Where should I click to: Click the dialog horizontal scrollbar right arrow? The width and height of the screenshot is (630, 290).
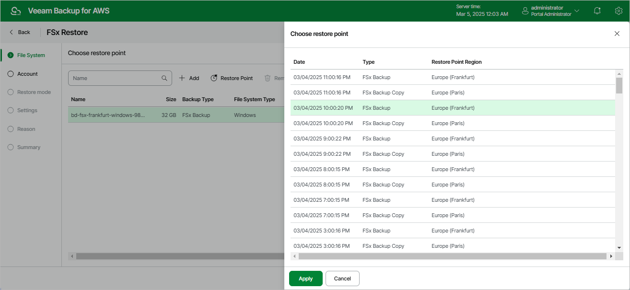[x=611, y=256]
